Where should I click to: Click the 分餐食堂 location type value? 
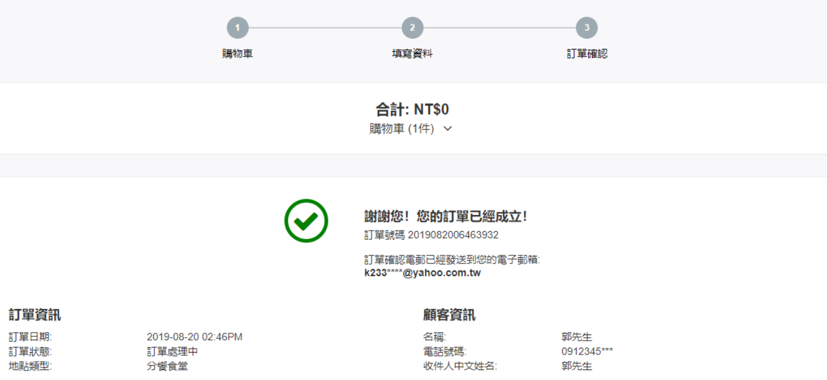[168, 366]
